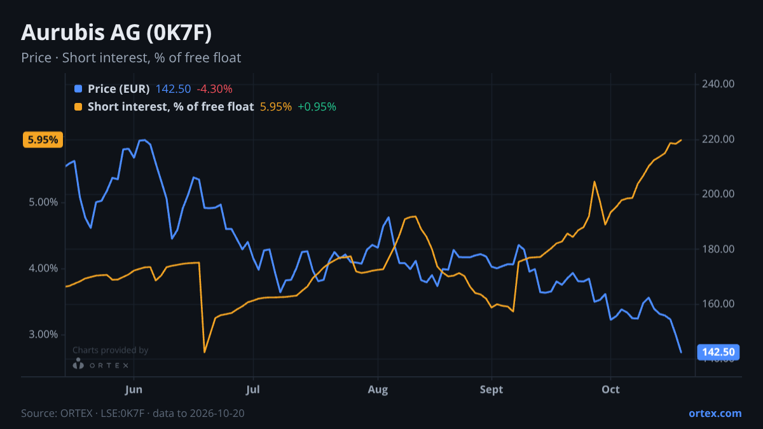
Task: Click the Source: ORTEX data footer text
Action: tap(133, 413)
